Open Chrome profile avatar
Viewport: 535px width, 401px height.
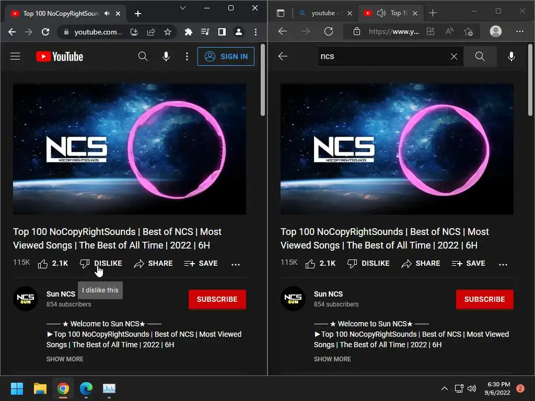[239, 32]
